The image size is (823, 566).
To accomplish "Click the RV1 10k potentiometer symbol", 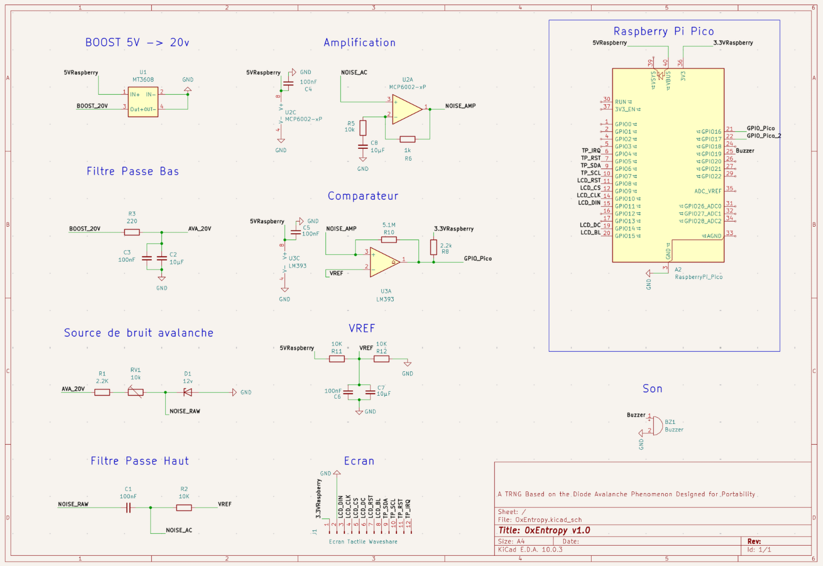I will click(135, 392).
